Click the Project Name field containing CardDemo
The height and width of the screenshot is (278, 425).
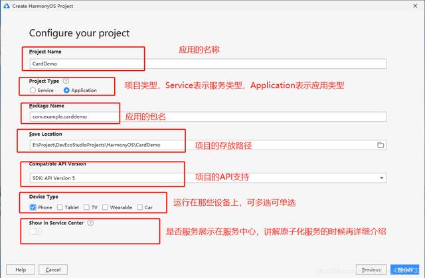208,64
